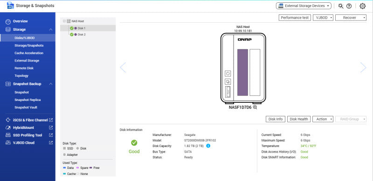Screen dimensions: 373x181
Task: Open the VJBOD dropdown
Action: [x=323, y=18]
